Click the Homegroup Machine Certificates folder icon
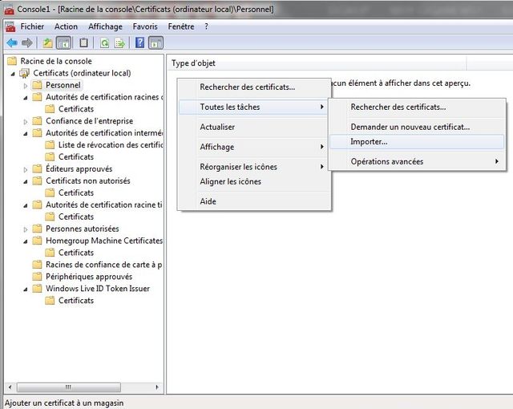513x409 pixels. (38, 241)
